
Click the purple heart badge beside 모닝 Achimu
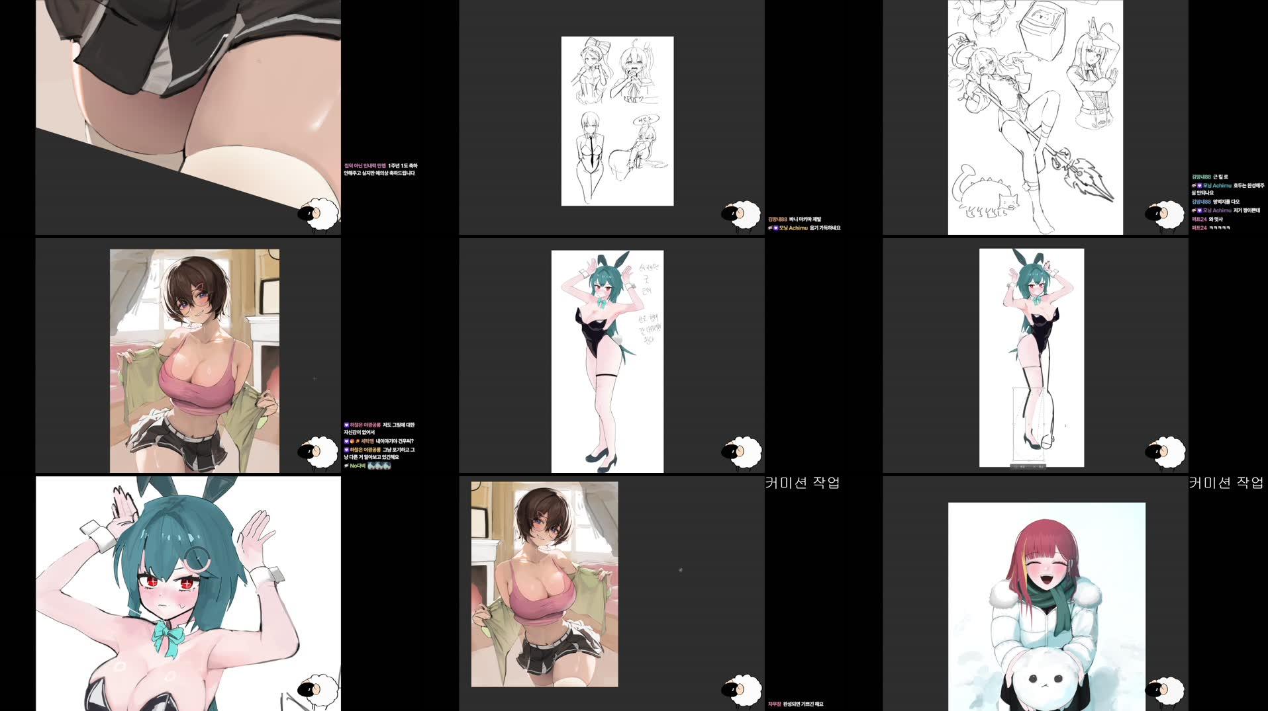click(x=1200, y=186)
